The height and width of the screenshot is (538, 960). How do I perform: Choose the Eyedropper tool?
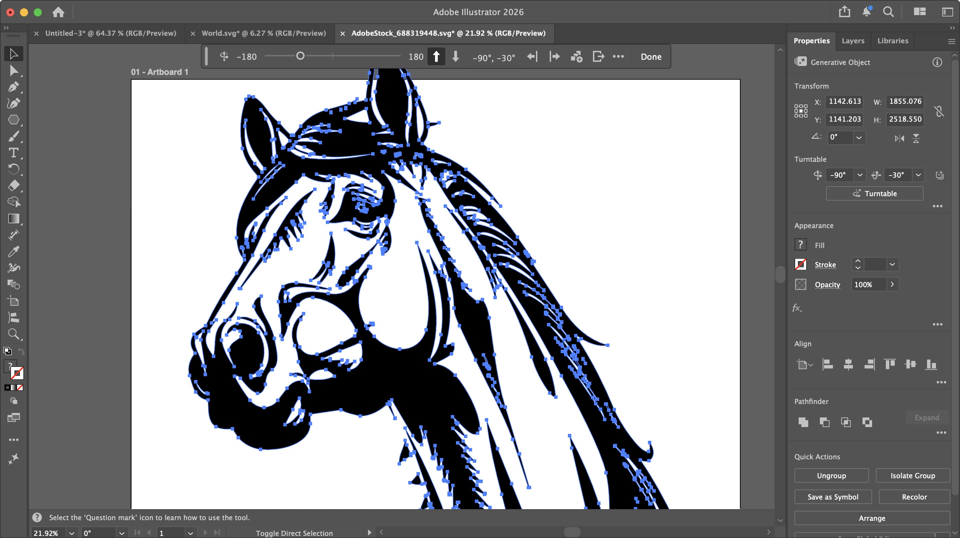[x=14, y=251]
